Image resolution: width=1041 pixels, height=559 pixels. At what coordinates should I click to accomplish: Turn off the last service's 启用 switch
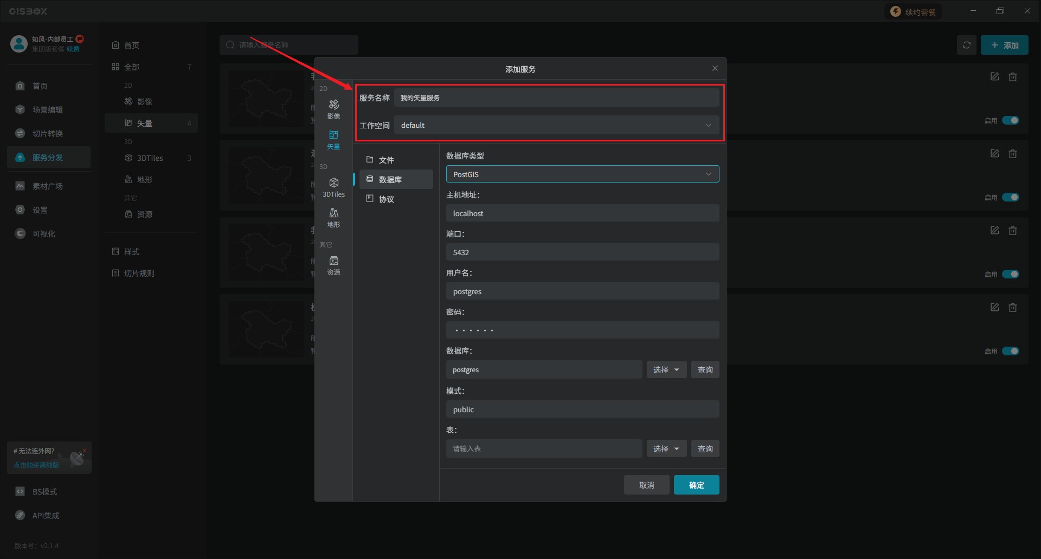(1010, 351)
